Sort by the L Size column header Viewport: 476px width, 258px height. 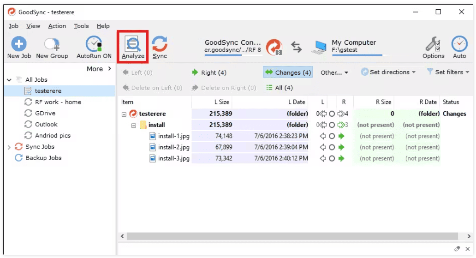(212, 102)
